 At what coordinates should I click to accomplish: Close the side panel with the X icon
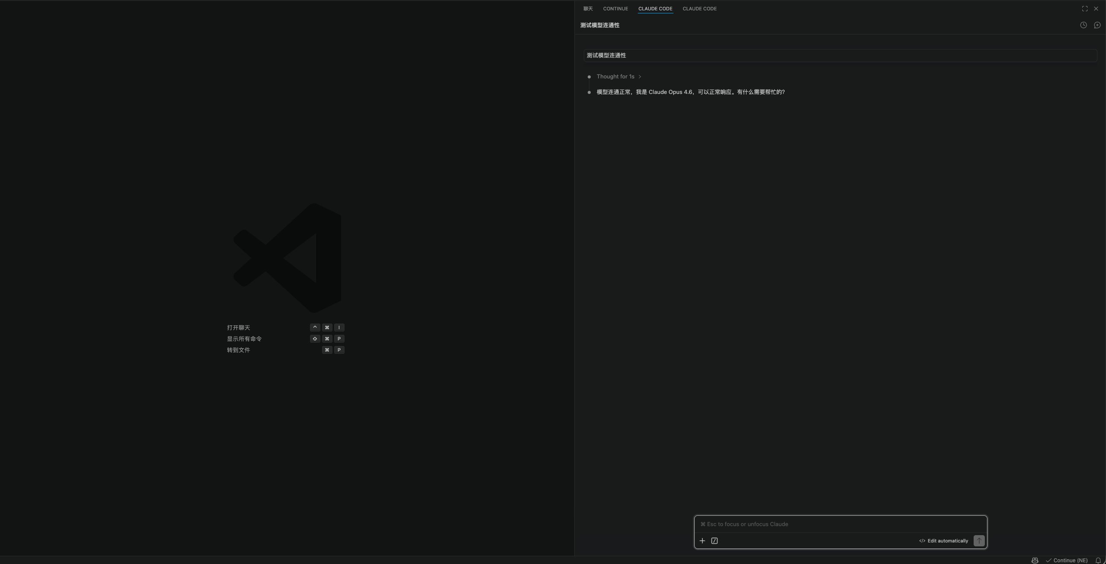(x=1096, y=9)
